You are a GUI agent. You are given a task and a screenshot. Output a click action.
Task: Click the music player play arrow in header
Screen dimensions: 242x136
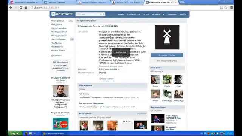point(163,14)
